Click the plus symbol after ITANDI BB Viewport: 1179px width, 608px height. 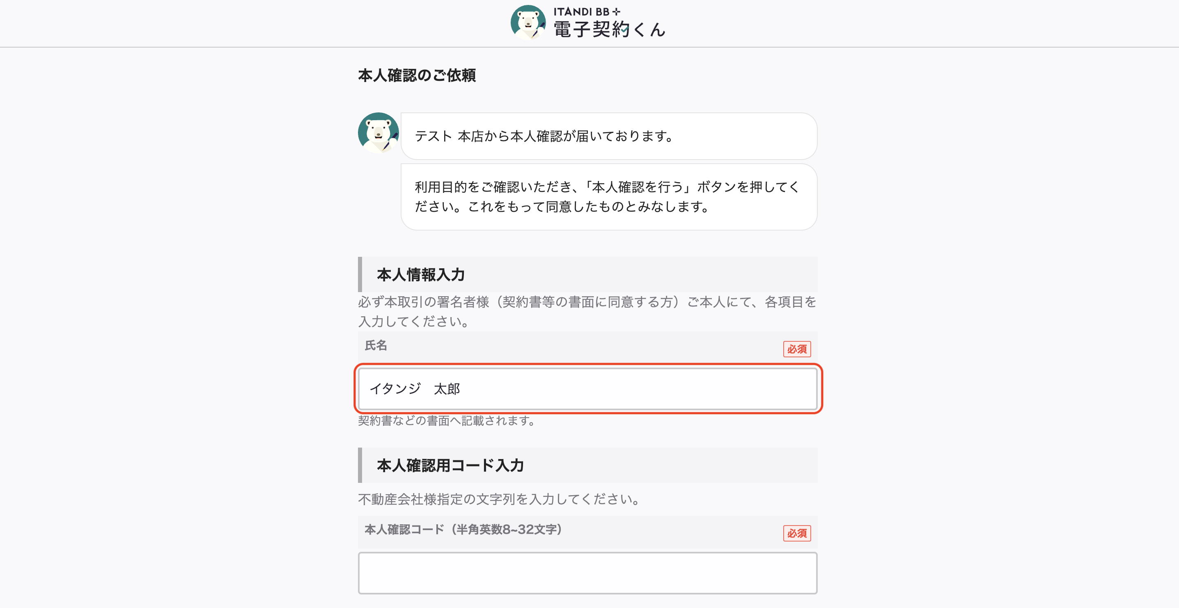616,12
